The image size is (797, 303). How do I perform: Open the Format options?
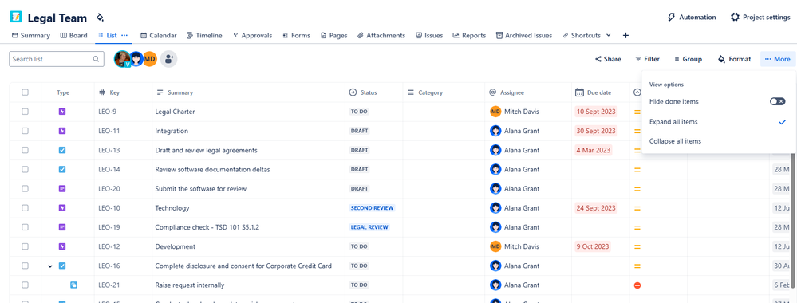pos(734,59)
